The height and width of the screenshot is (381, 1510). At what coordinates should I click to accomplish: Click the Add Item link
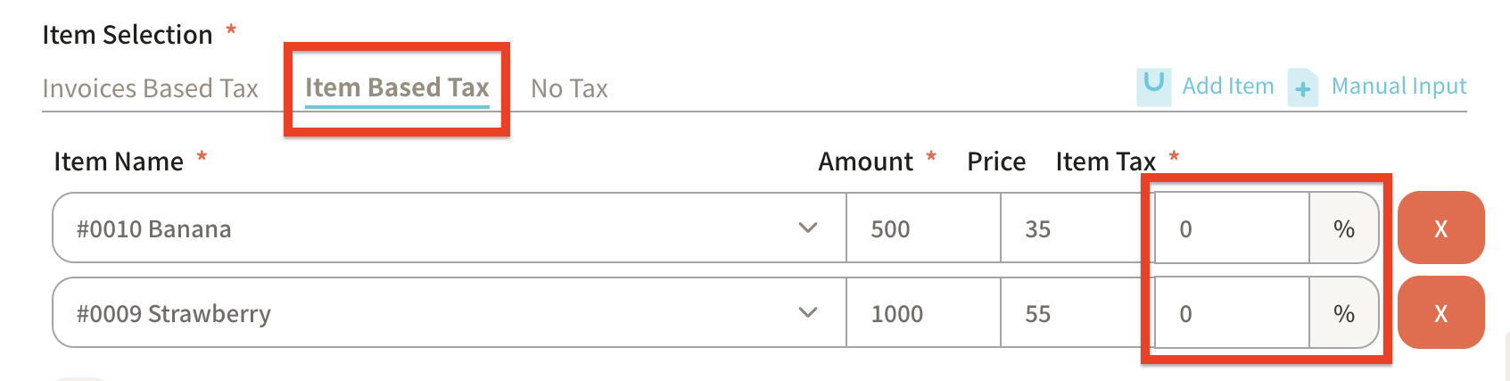[1228, 87]
